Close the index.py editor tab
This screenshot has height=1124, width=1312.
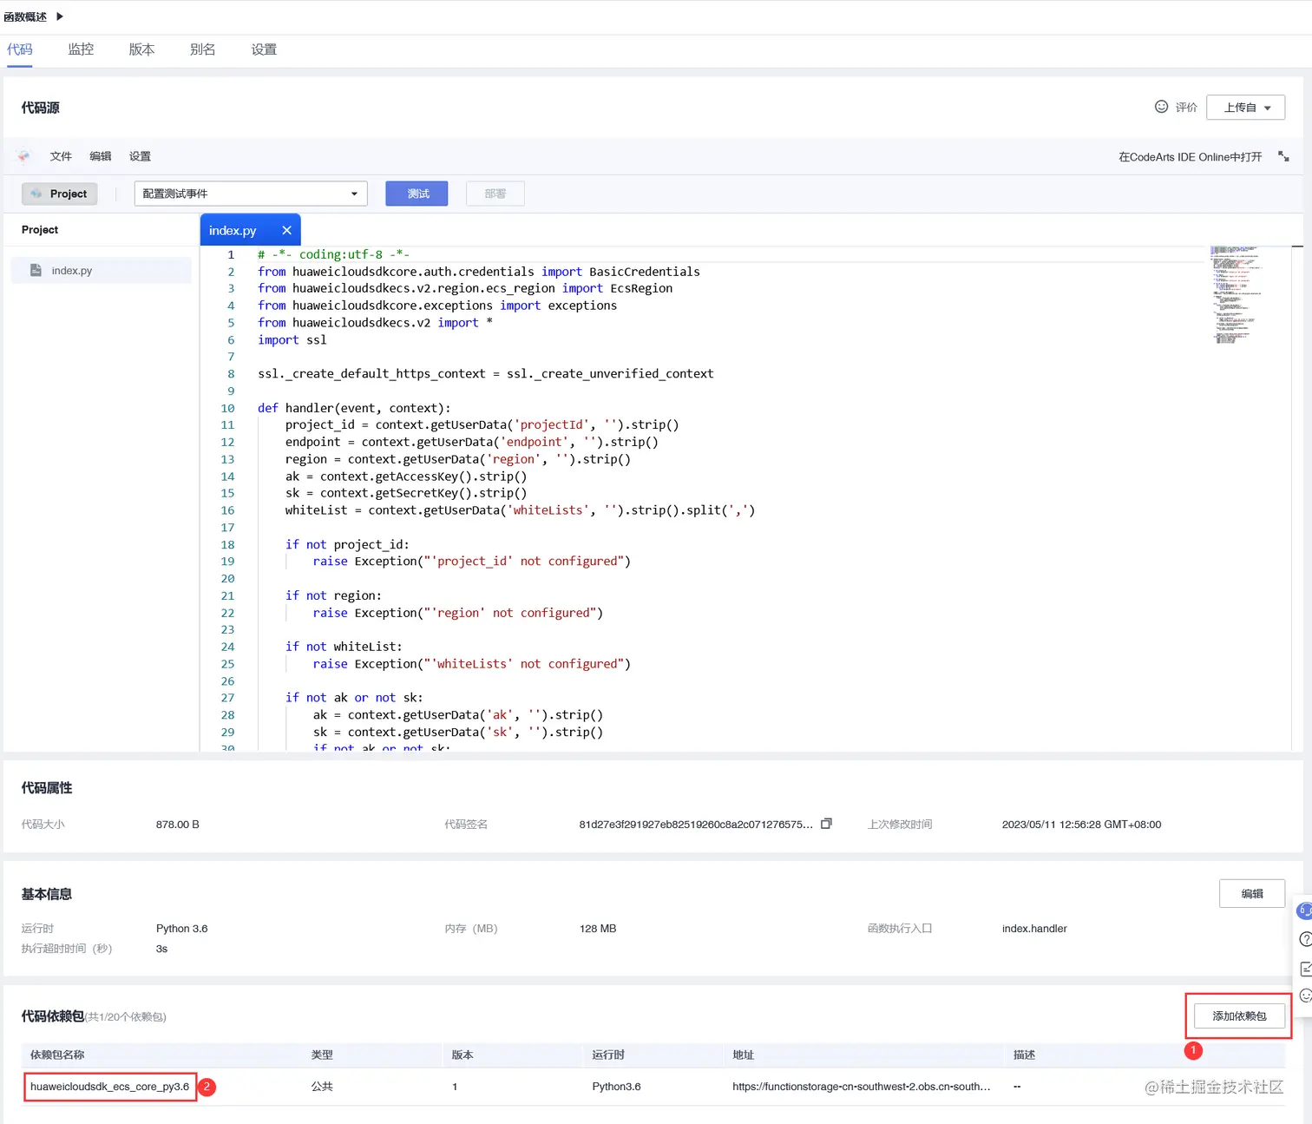coord(286,231)
